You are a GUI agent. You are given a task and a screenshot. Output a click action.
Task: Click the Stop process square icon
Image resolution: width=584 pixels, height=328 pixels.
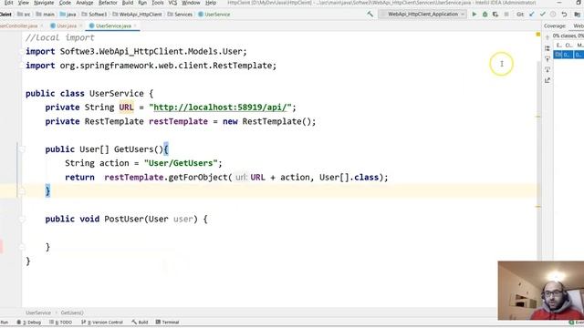[506, 15]
